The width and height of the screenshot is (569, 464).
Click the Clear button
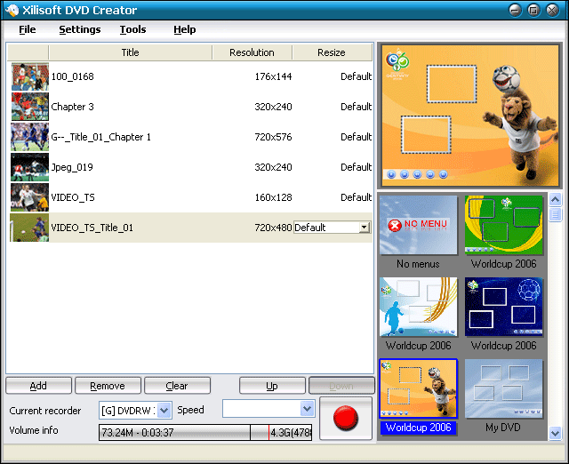click(x=177, y=386)
